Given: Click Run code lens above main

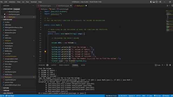Looking at the screenshot, I should [x=49, y=32].
